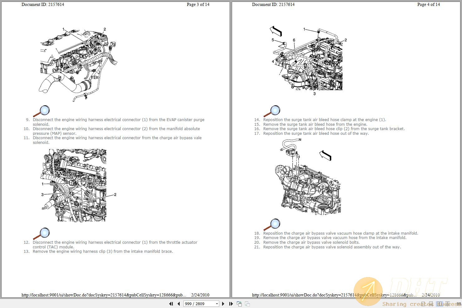The image size is (462, 308).
Task: Click the greyed next view icon
Action: [x=247, y=304]
